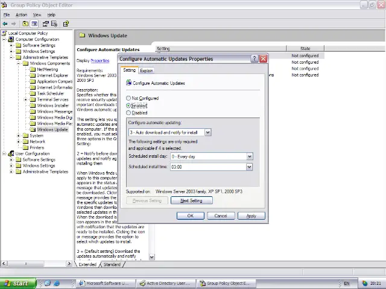Click the Properties toolbar icon
Viewport: 386px width, 289px height.
point(46,23)
